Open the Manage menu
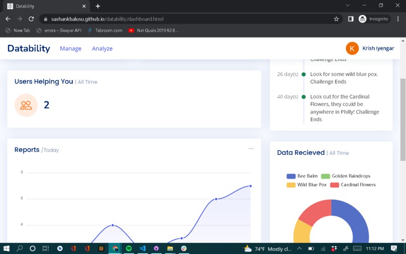Viewport: 406px width, 254px height. (71, 48)
